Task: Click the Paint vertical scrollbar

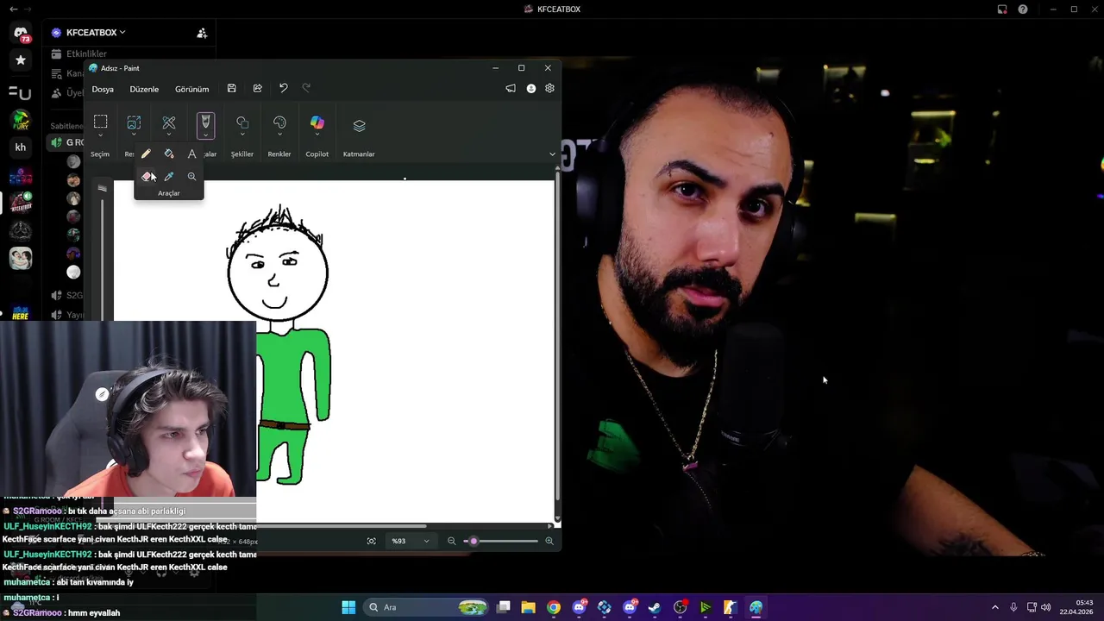Action: click(557, 336)
